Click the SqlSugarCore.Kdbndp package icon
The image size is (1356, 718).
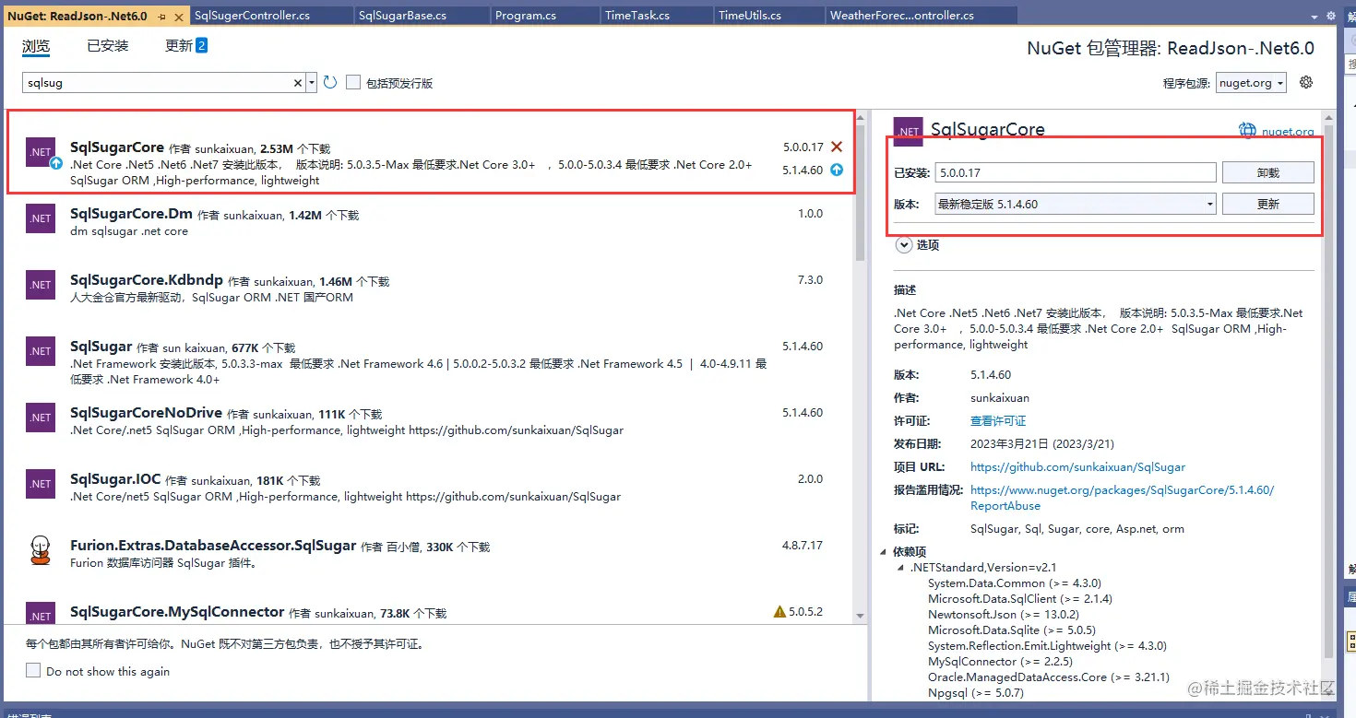[x=41, y=285]
